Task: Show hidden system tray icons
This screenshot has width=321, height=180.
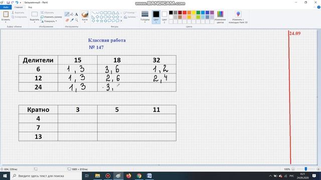Action: (x=270, y=176)
